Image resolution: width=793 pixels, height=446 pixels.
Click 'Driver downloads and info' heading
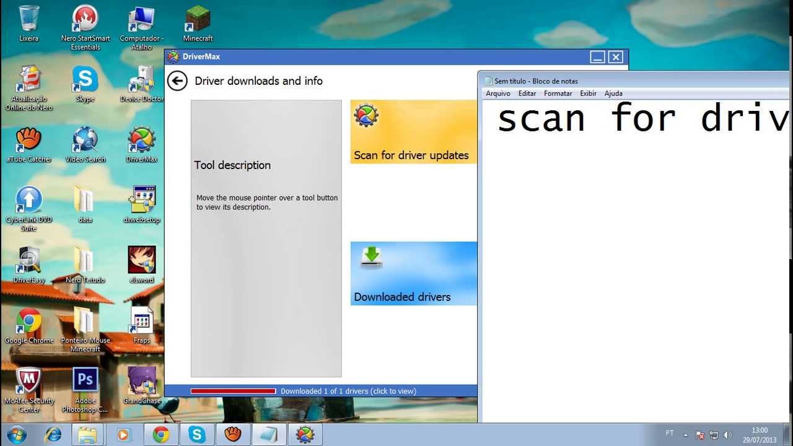click(x=258, y=81)
